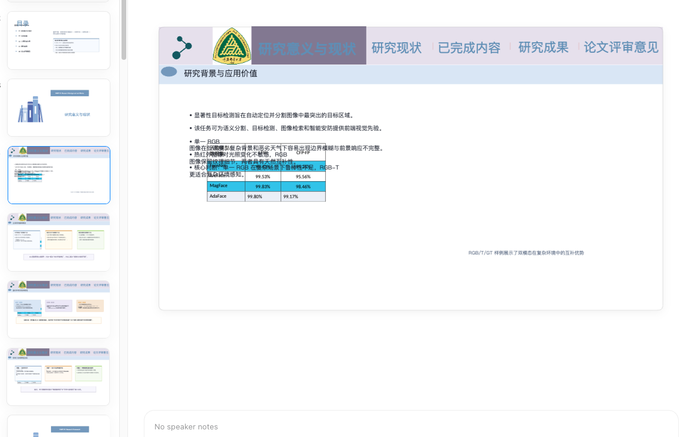The width and height of the screenshot is (694, 437).
Task: Click the MagFace table cell
Action: tap(226, 186)
